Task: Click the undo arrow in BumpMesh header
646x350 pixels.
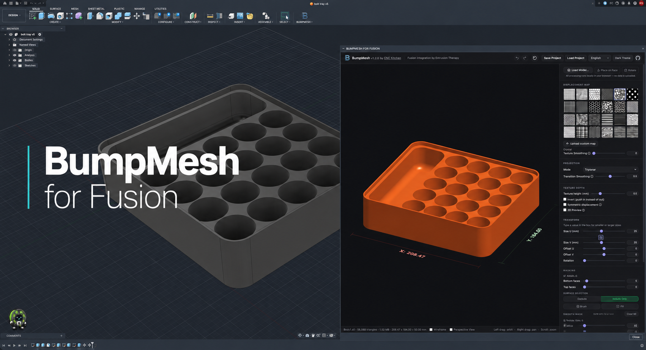Action: click(x=517, y=58)
